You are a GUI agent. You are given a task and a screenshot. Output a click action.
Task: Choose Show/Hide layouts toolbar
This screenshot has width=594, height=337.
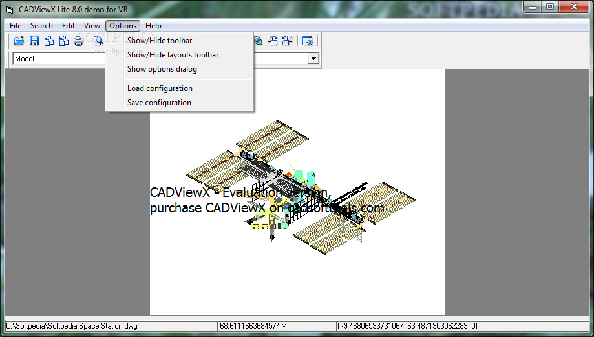point(180,55)
